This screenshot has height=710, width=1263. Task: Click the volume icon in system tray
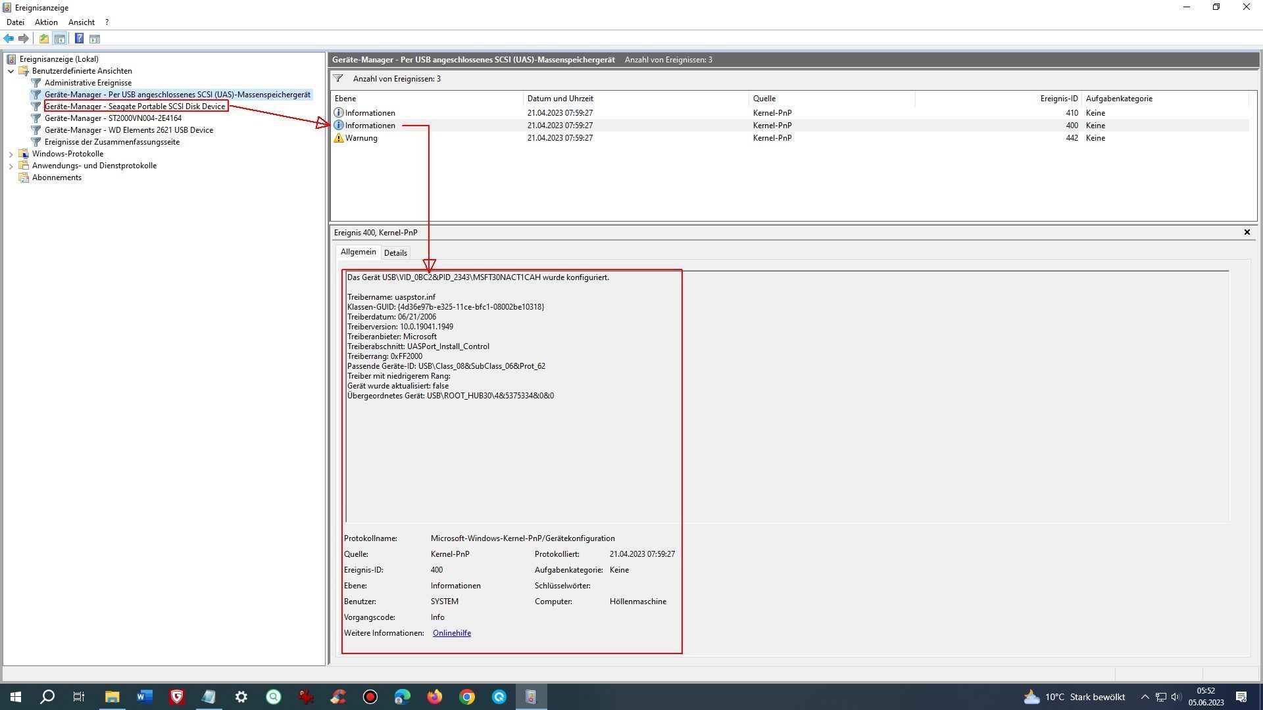(x=1176, y=697)
